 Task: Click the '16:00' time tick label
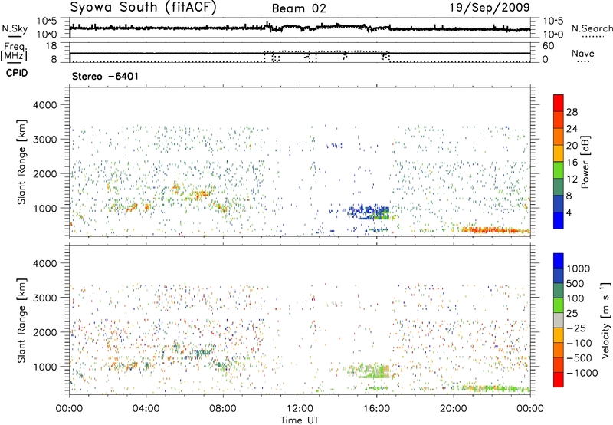click(376, 409)
